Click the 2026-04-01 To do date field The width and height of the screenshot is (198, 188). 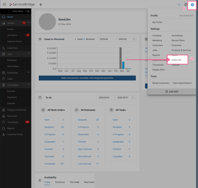pyautogui.click(x=104, y=98)
